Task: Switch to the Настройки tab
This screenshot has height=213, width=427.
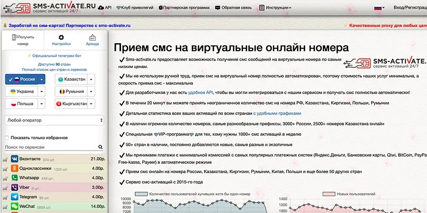Action: click(x=61, y=40)
